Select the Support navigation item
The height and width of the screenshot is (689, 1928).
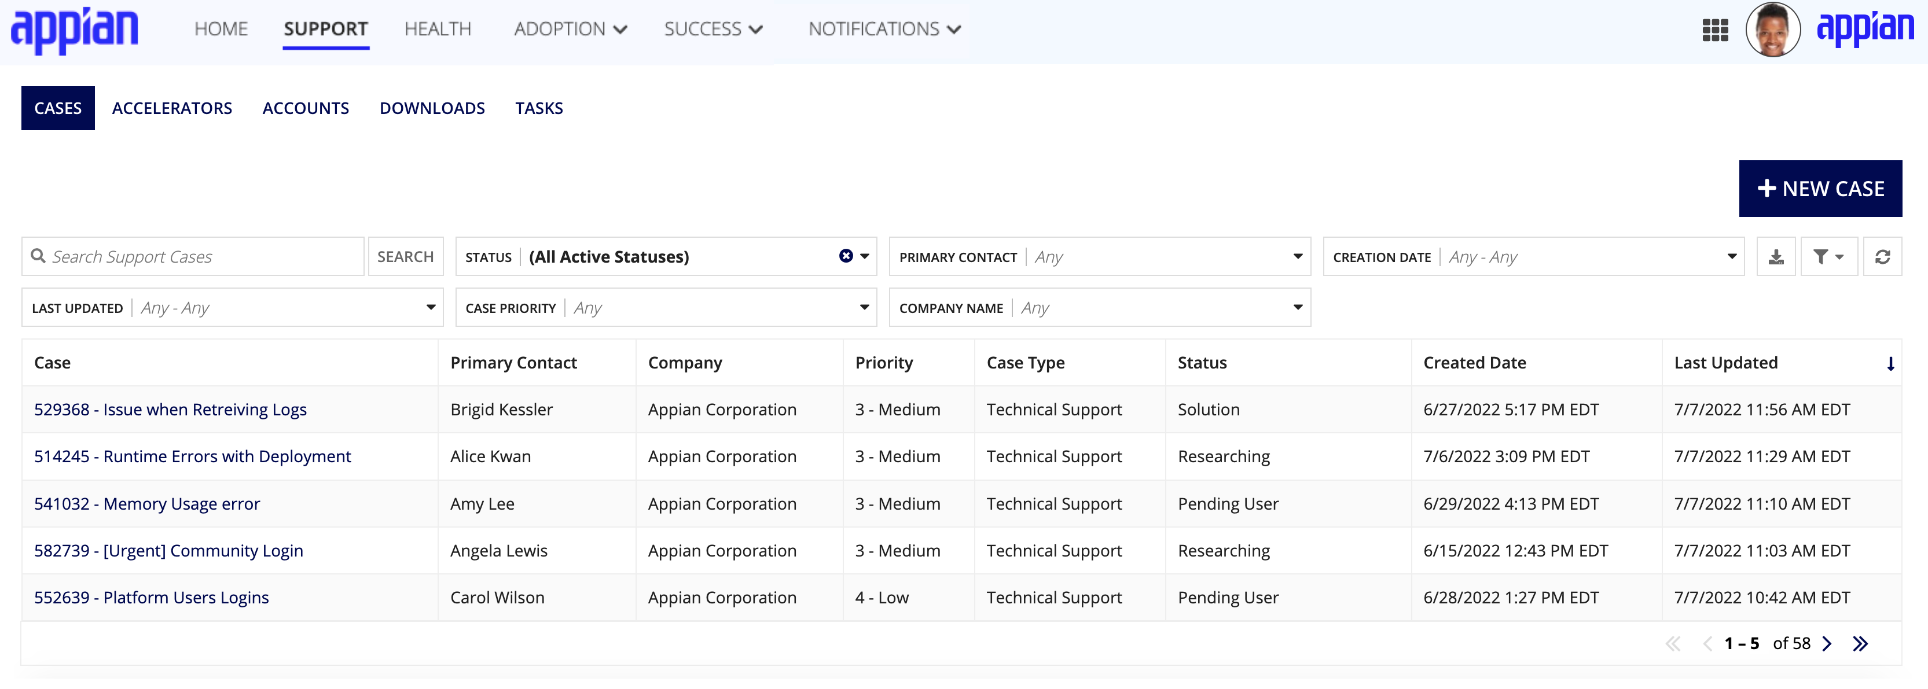[x=325, y=29]
